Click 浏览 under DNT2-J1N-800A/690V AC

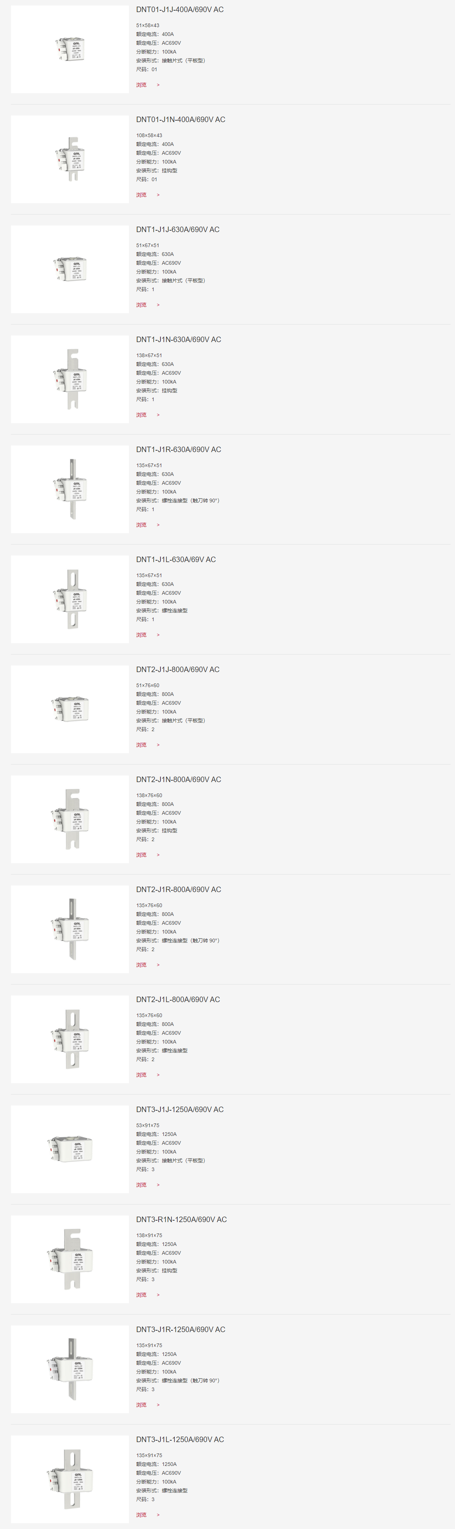[141, 855]
